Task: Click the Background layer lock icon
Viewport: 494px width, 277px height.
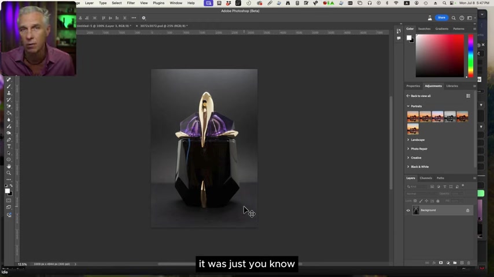Action: (x=467, y=210)
